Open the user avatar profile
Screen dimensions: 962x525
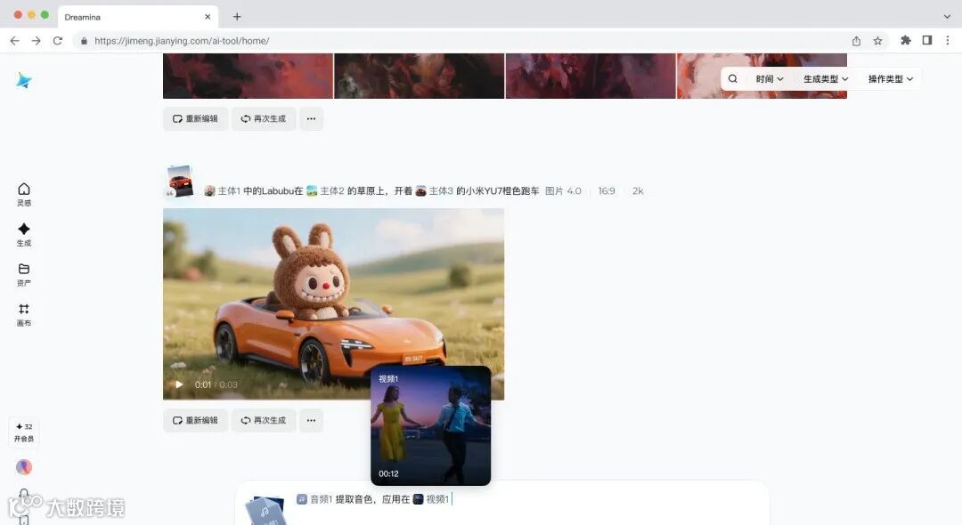(x=24, y=467)
